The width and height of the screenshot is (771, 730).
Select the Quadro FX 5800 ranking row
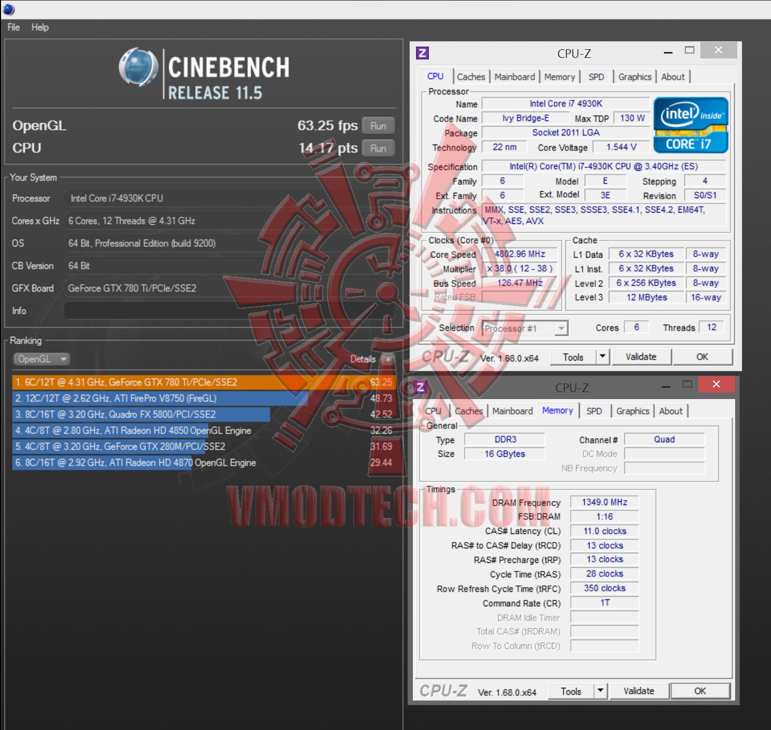point(203,415)
